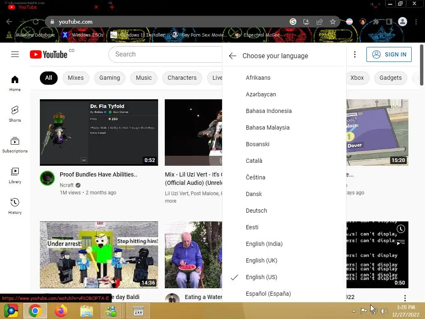Choose Español (España) language

(x=284, y=294)
